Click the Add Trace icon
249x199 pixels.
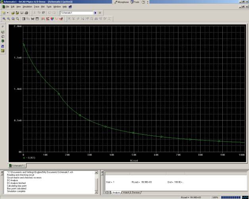[x=43, y=19]
